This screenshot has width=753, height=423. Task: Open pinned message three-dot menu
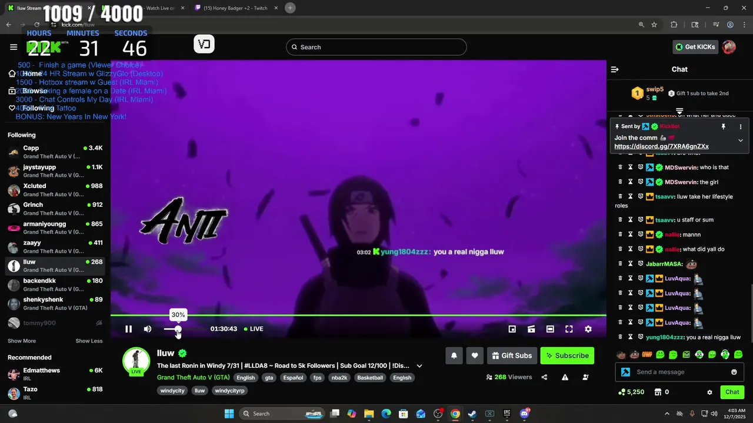(741, 126)
